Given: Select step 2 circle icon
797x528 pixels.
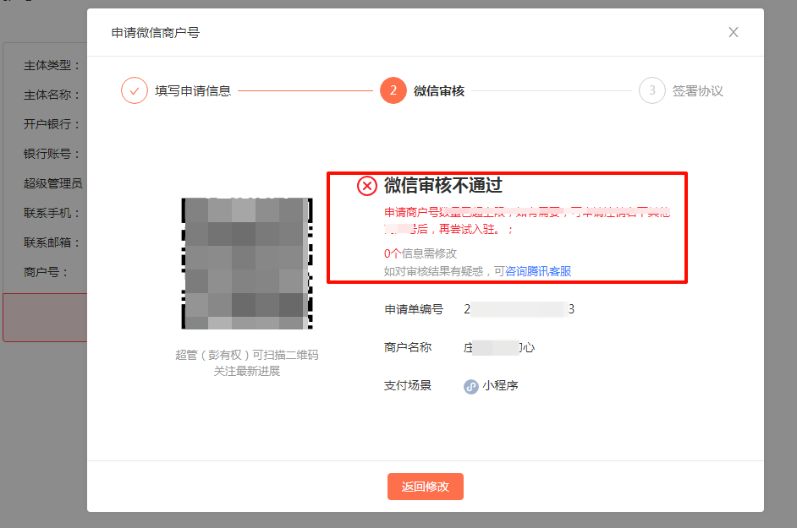Looking at the screenshot, I should tap(393, 91).
